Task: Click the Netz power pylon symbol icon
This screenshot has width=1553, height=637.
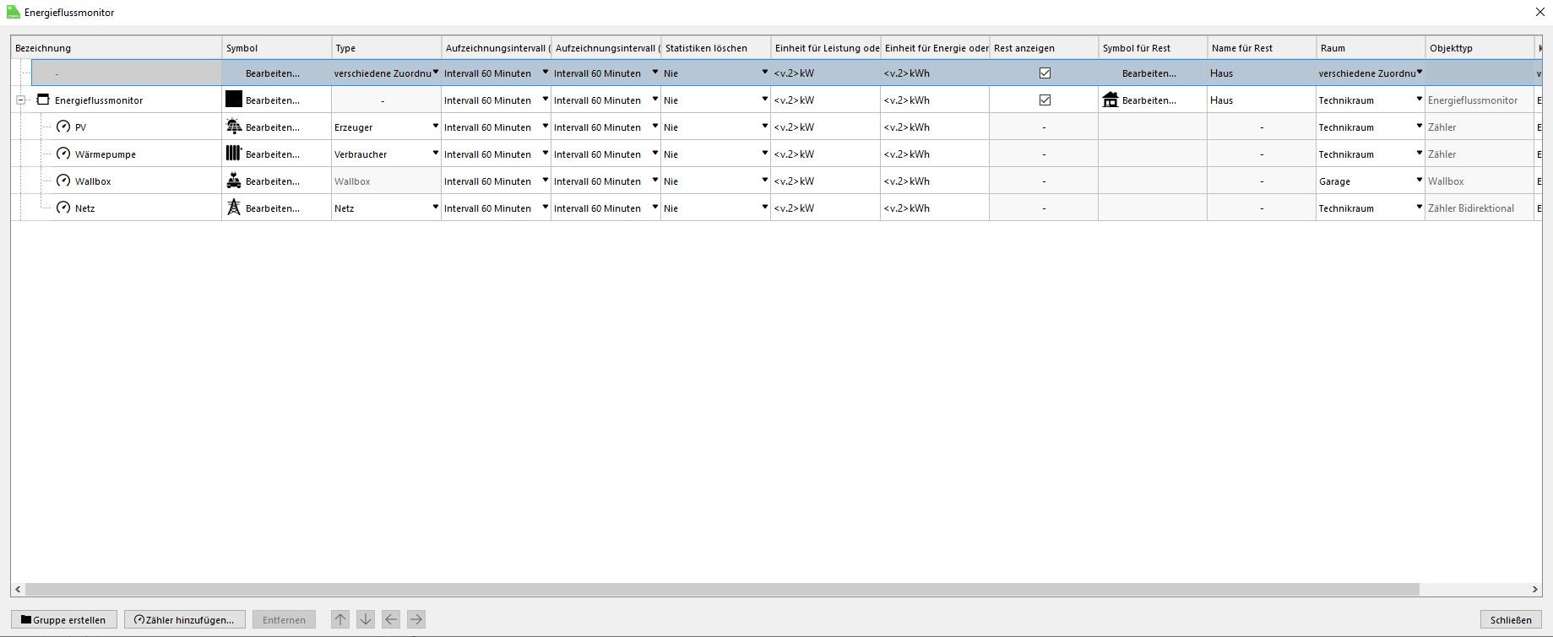Action: click(x=234, y=208)
